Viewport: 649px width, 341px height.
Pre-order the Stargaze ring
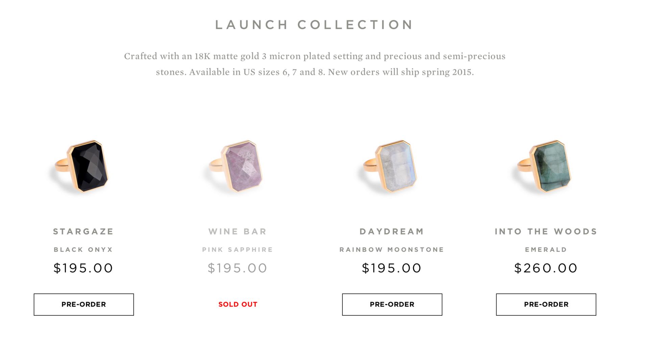coord(84,304)
